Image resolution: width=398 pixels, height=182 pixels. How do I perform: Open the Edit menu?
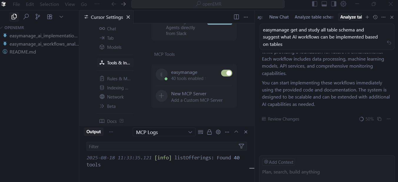coord(30,4)
